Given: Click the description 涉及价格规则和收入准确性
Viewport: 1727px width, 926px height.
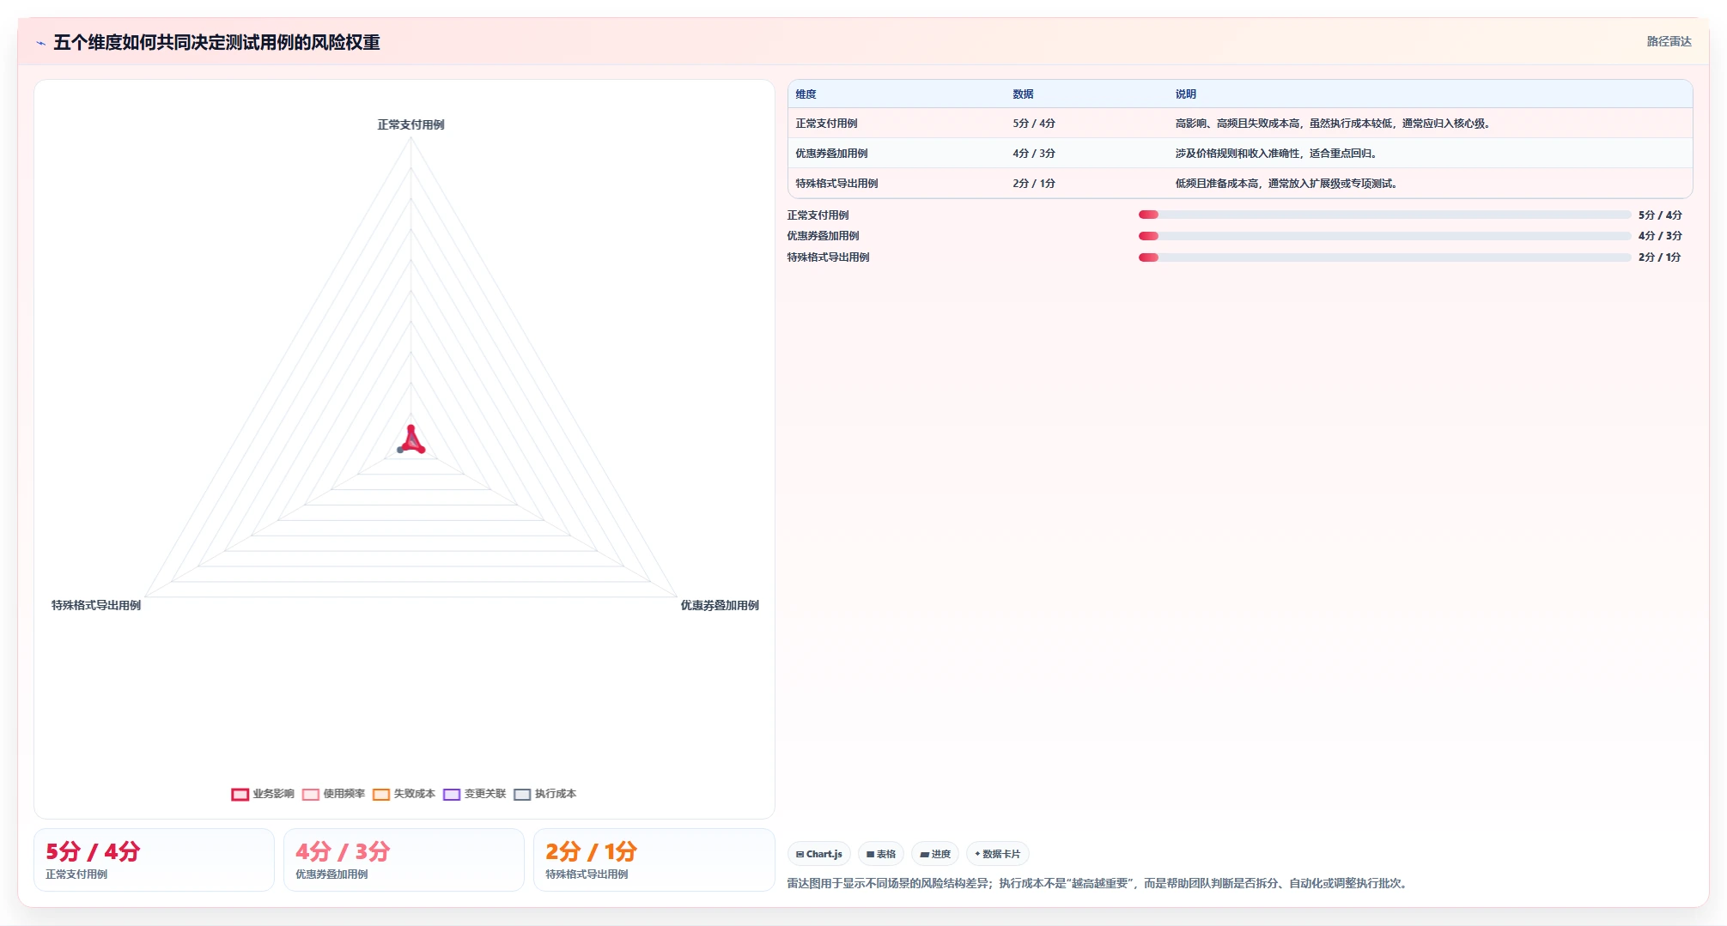Looking at the screenshot, I should tap(1277, 154).
